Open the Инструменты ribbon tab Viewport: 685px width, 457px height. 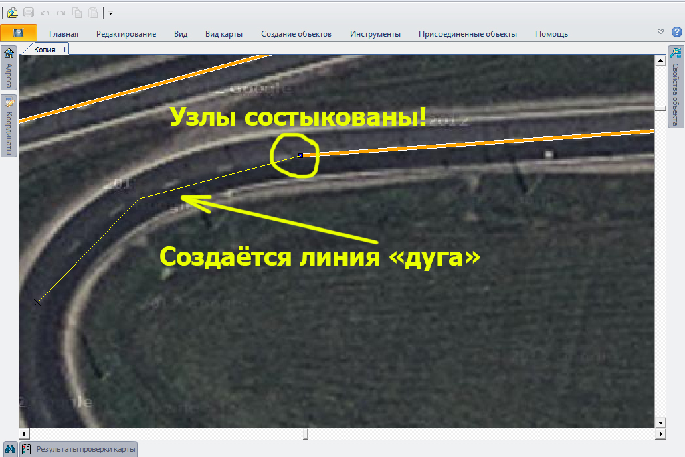click(375, 34)
